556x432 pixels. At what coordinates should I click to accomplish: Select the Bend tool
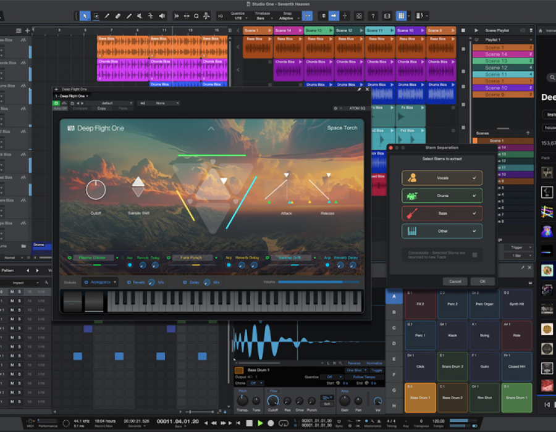click(151, 15)
